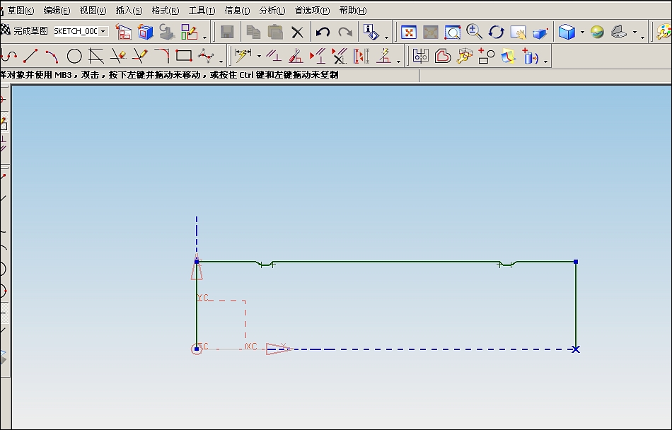Select the Quick Trim tool
This screenshot has width=672, height=430.
118,56
